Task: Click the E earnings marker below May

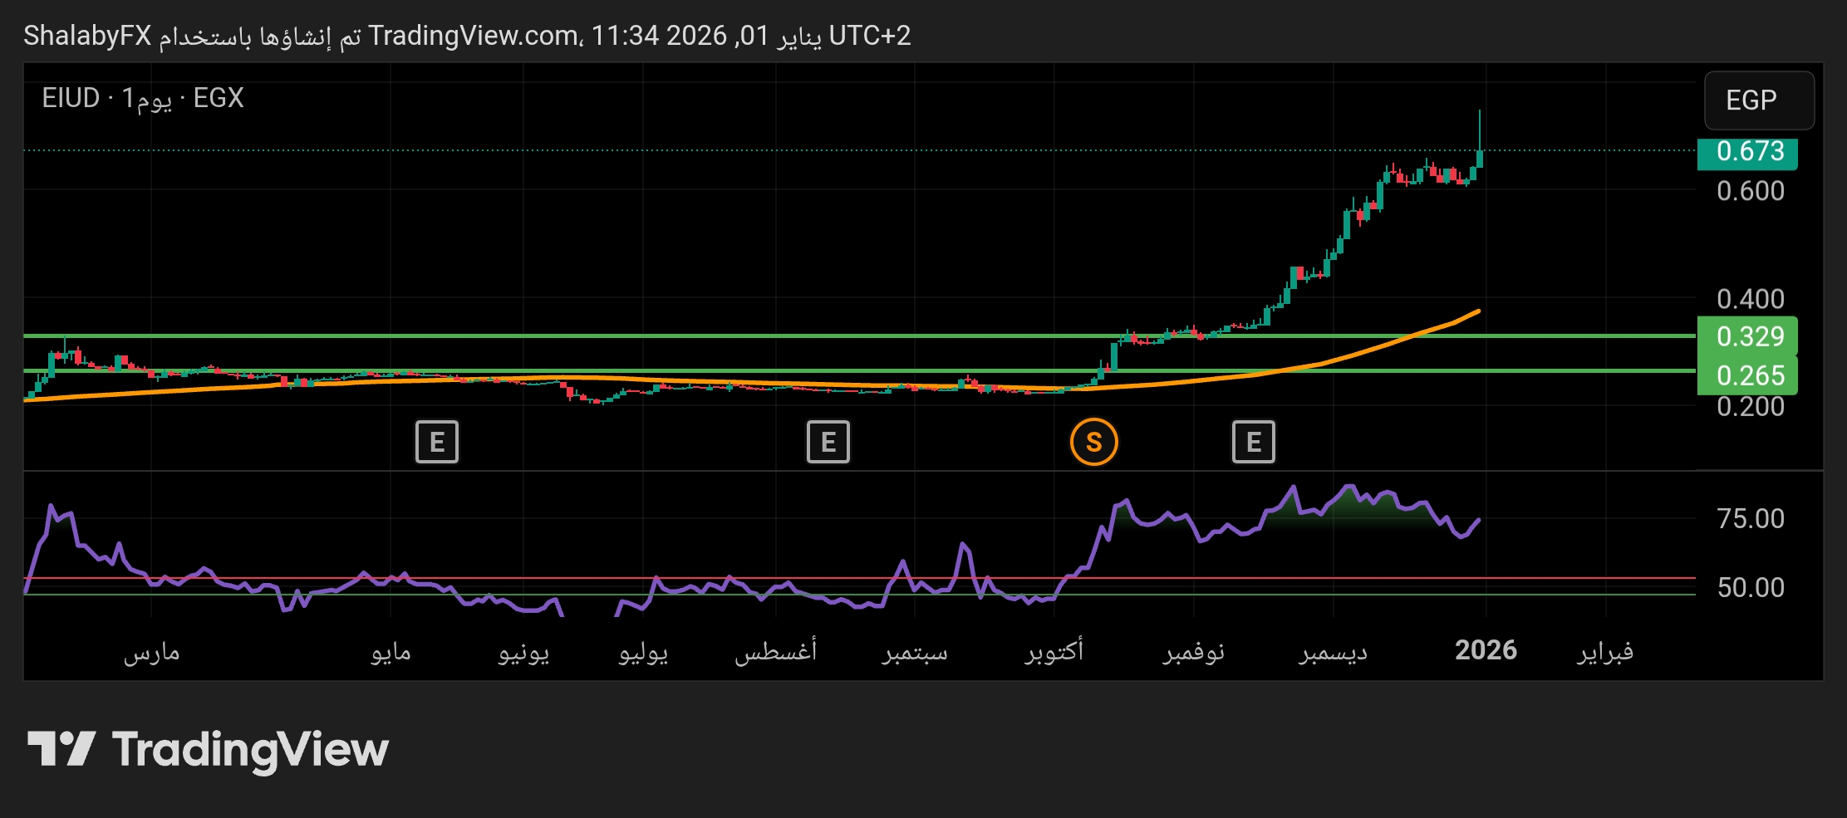Action: tap(436, 441)
